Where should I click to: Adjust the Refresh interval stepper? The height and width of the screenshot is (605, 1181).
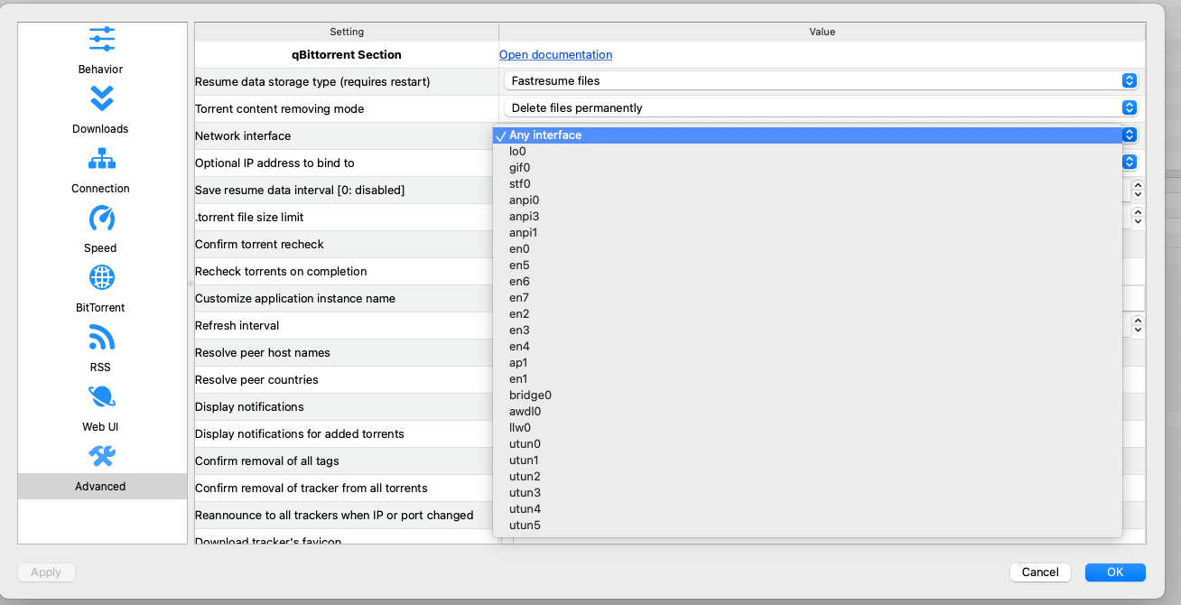click(1138, 325)
